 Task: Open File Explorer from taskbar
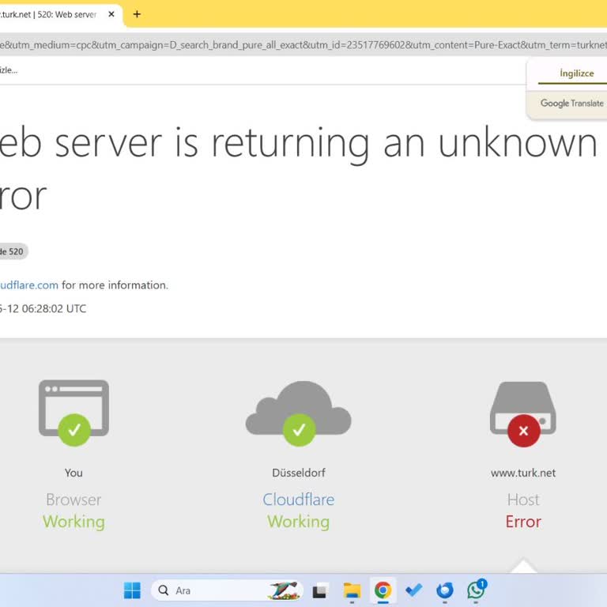[x=352, y=590]
